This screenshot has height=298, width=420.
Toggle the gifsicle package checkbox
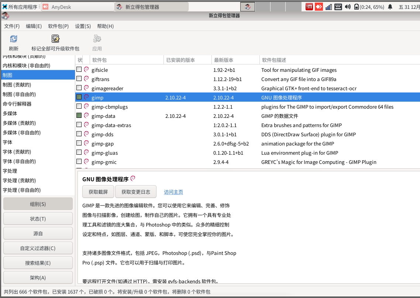point(79,70)
